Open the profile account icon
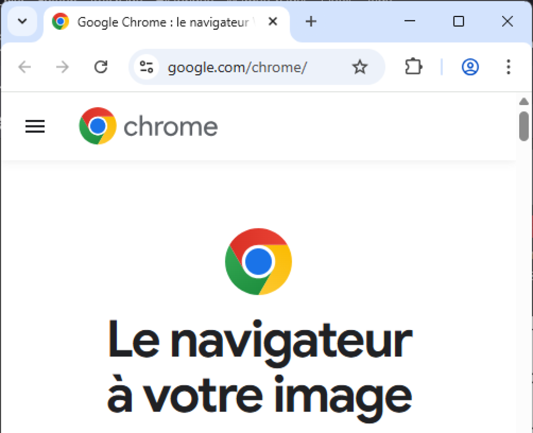This screenshot has width=533, height=433. click(470, 67)
